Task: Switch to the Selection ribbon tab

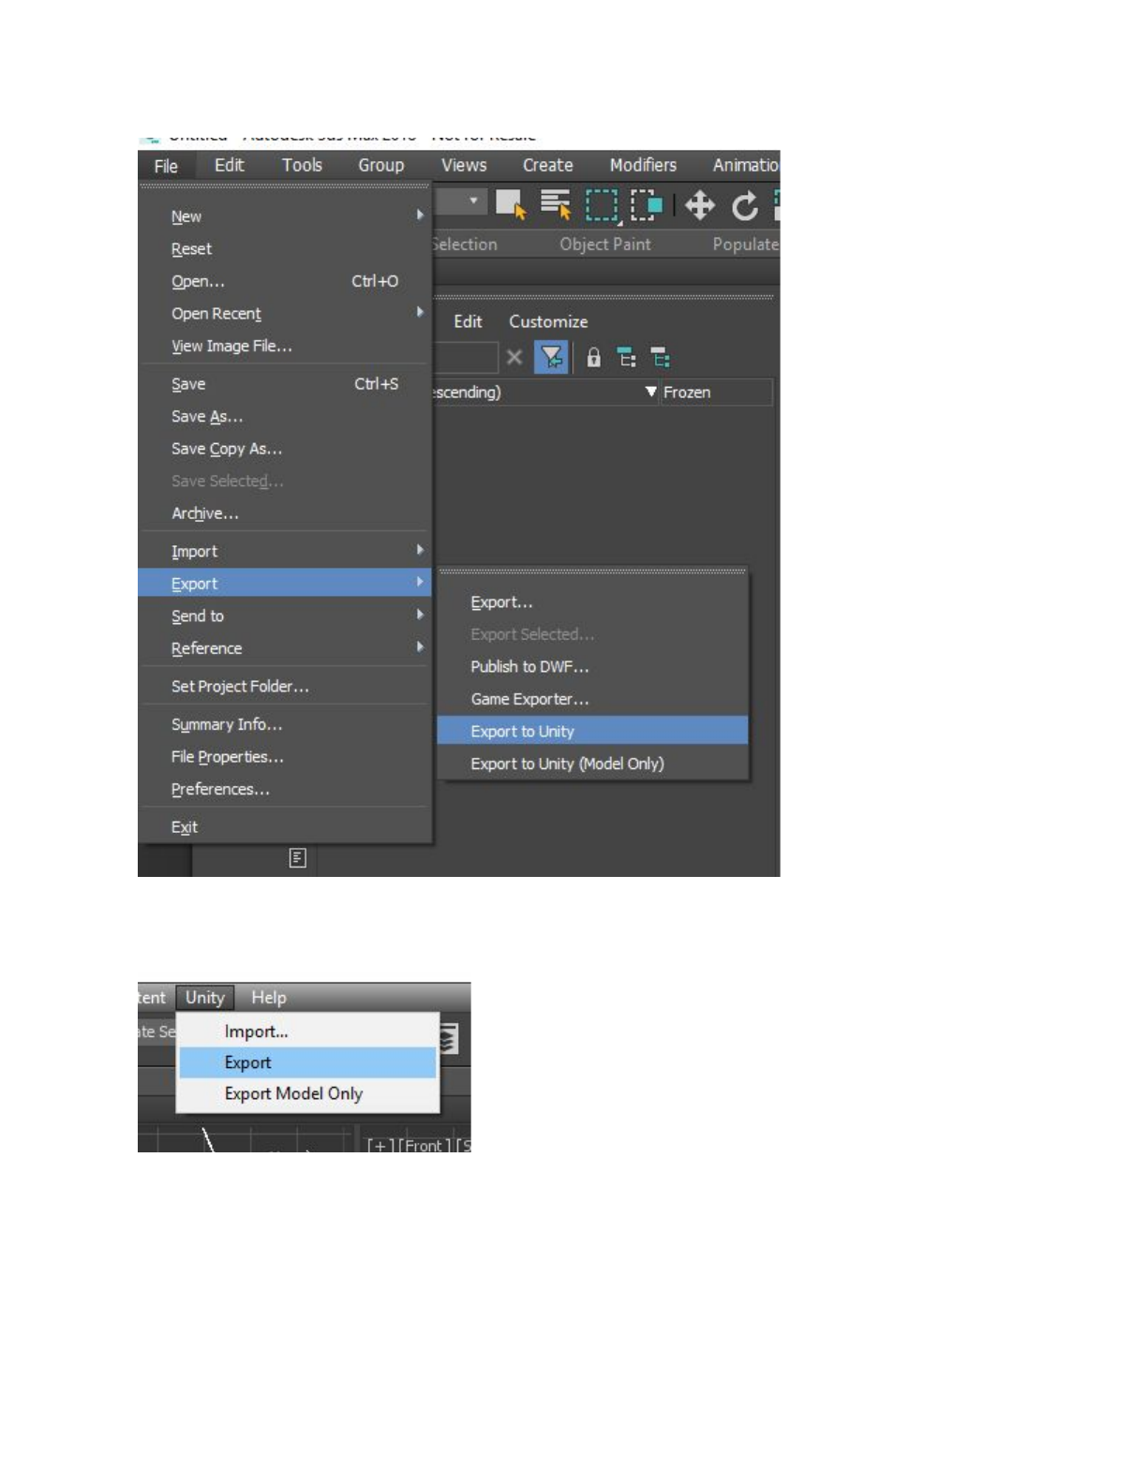Action: (465, 244)
